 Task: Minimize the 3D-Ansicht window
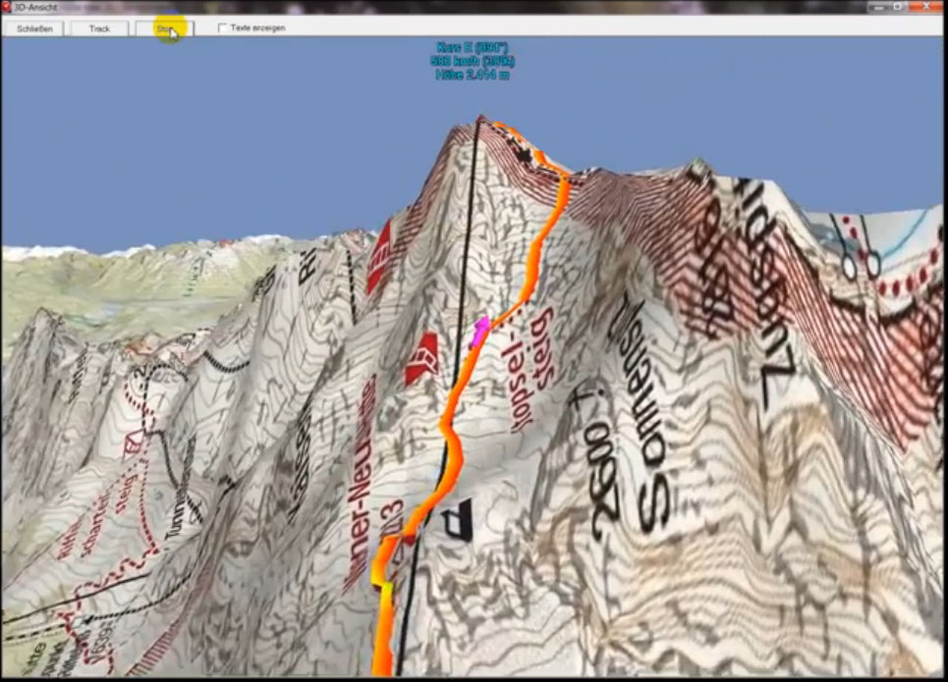(878, 7)
